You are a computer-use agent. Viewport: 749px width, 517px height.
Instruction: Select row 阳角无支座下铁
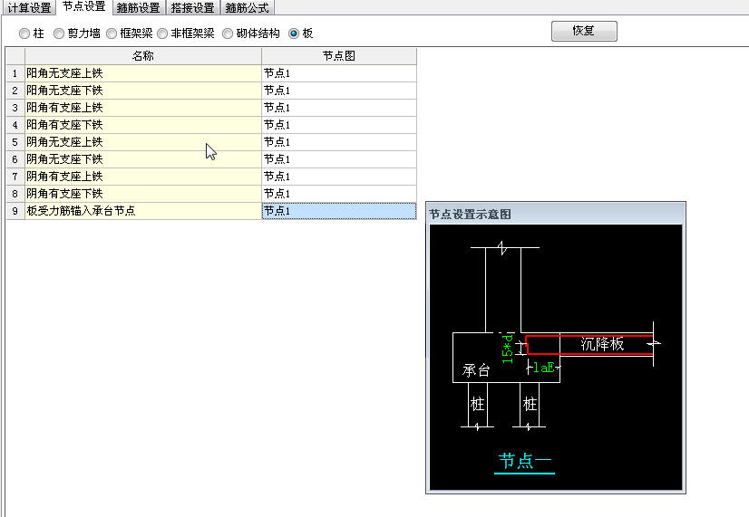click(143, 91)
